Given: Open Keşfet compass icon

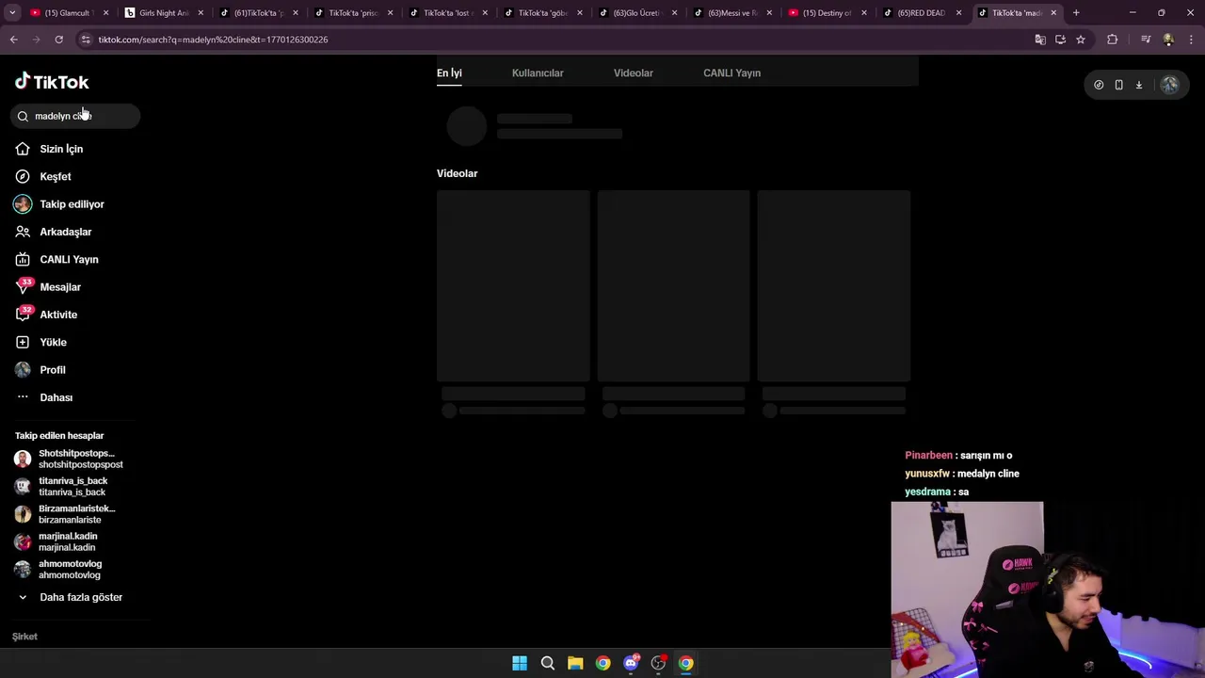Looking at the screenshot, I should [x=23, y=176].
